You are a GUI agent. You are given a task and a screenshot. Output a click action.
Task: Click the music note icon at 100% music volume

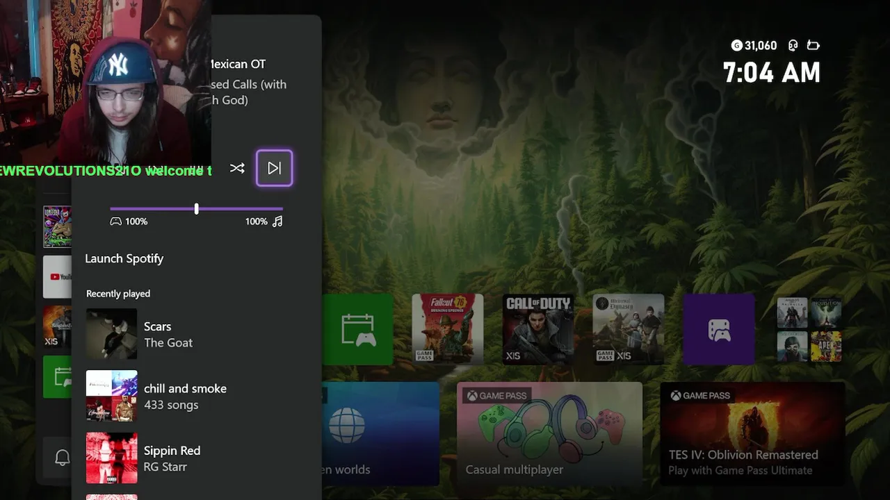point(277,222)
